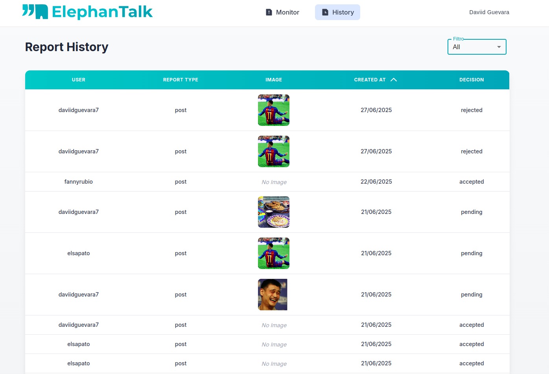This screenshot has width=549, height=374.
Task: Switch to the Monitor tab
Action: (x=282, y=12)
